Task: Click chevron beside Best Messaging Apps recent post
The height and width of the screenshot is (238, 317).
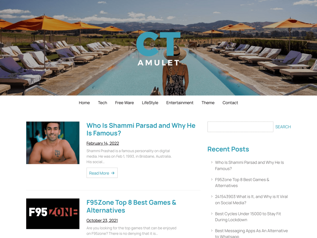Action: [212, 231]
